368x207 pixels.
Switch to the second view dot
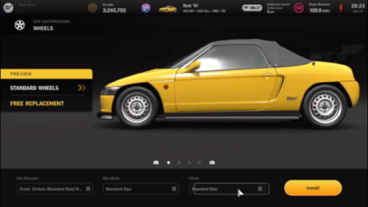coord(179,163)
